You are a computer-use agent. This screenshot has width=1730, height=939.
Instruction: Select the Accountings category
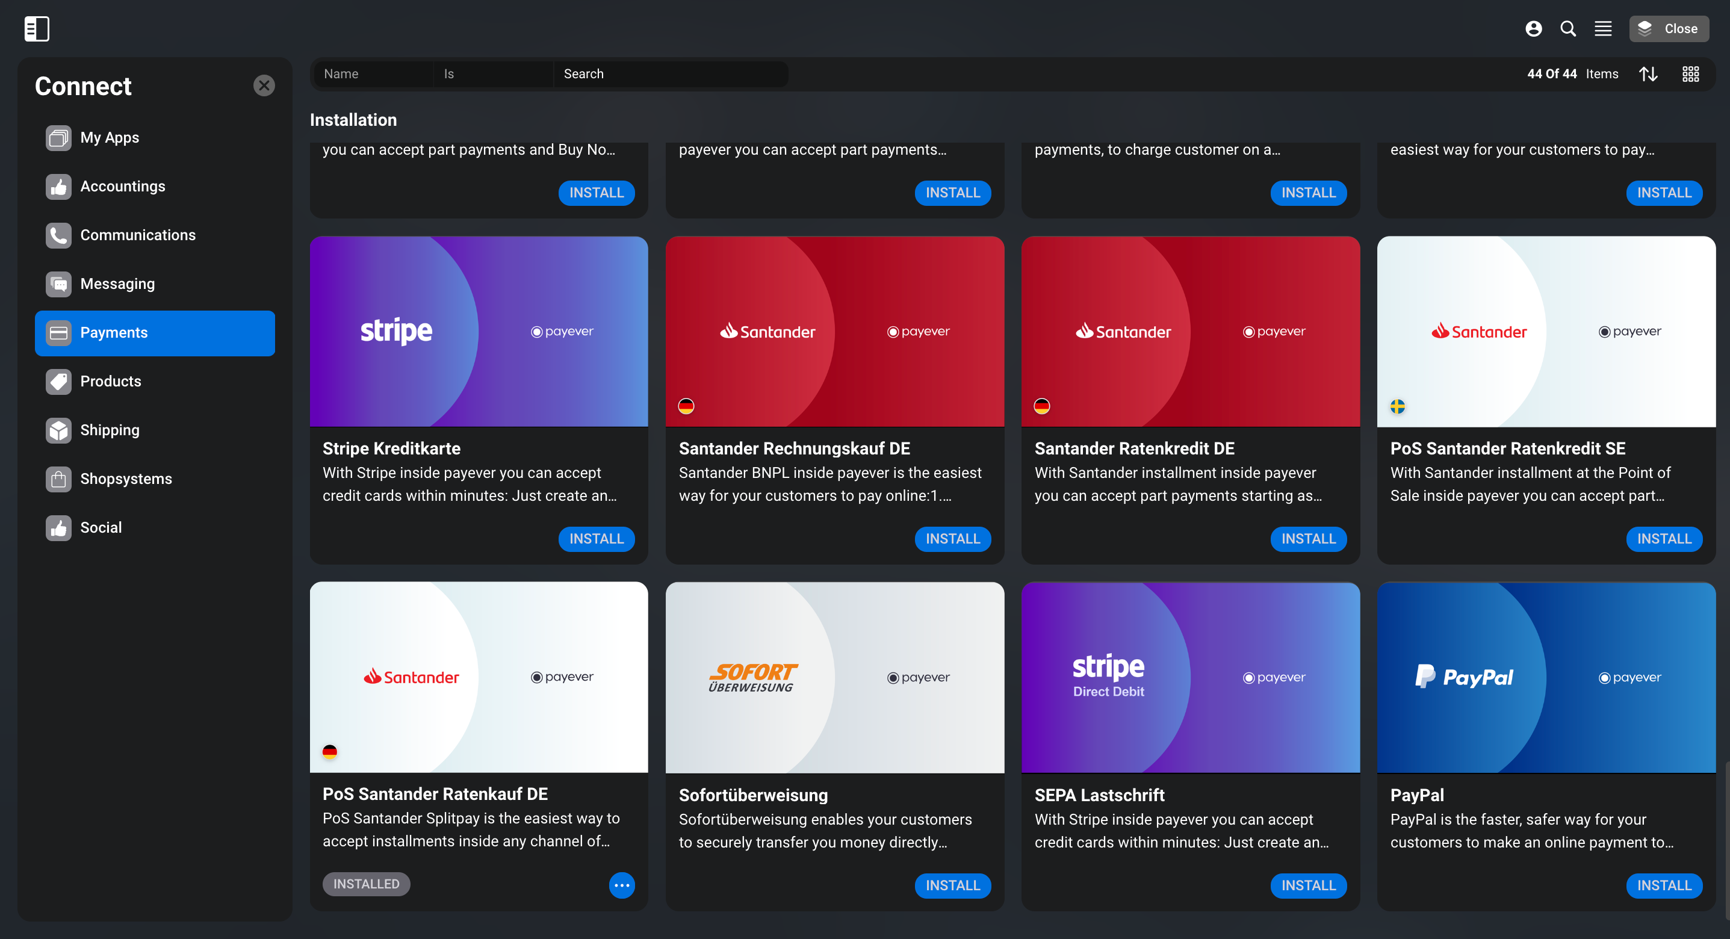click(155, 187)
